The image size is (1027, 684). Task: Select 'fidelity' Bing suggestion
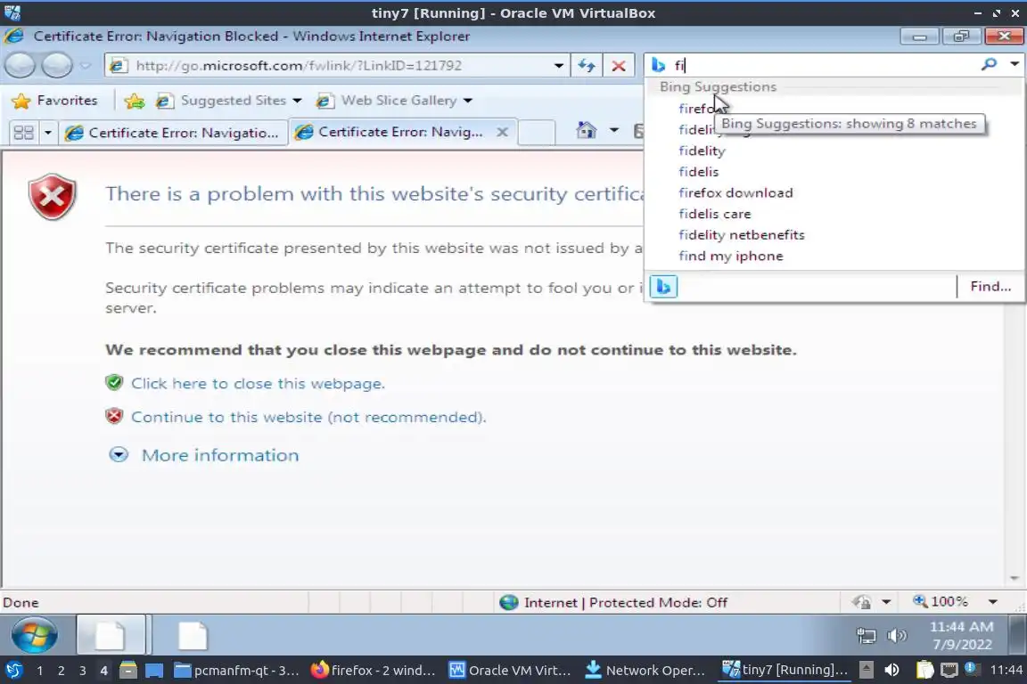[702, 151]
